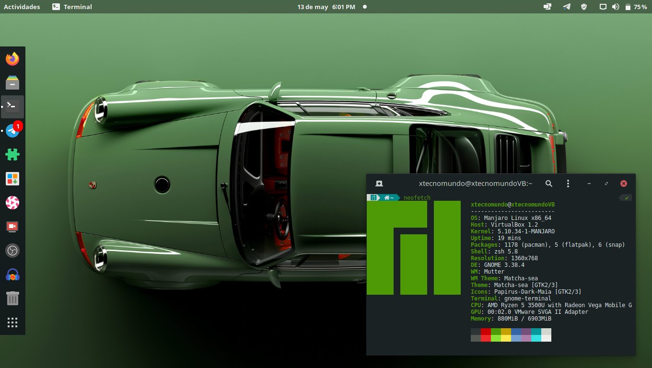The image size is (652, 368).
Task: Open the green puzzle-piece Extensions app
Action: pyautogui.click(x=12, y=155)
